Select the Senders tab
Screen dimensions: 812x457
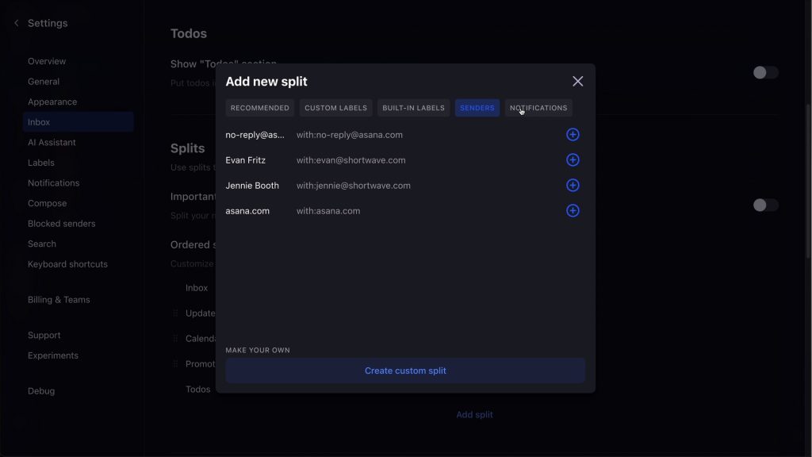pos(477,108)
